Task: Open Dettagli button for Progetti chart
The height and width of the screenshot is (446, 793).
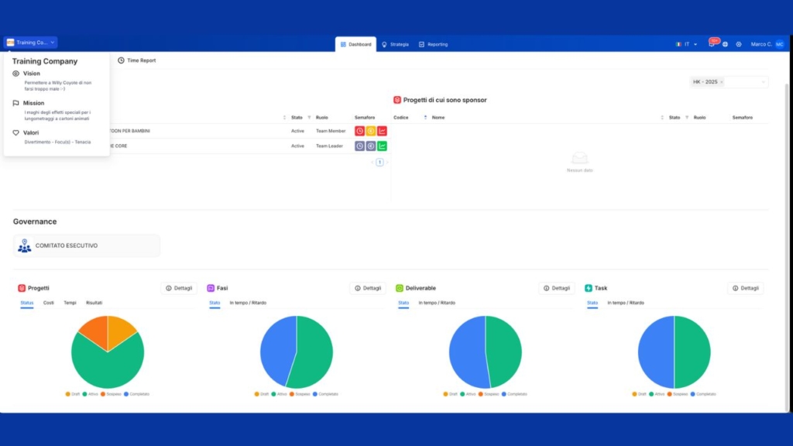Action: pos(179,288)
